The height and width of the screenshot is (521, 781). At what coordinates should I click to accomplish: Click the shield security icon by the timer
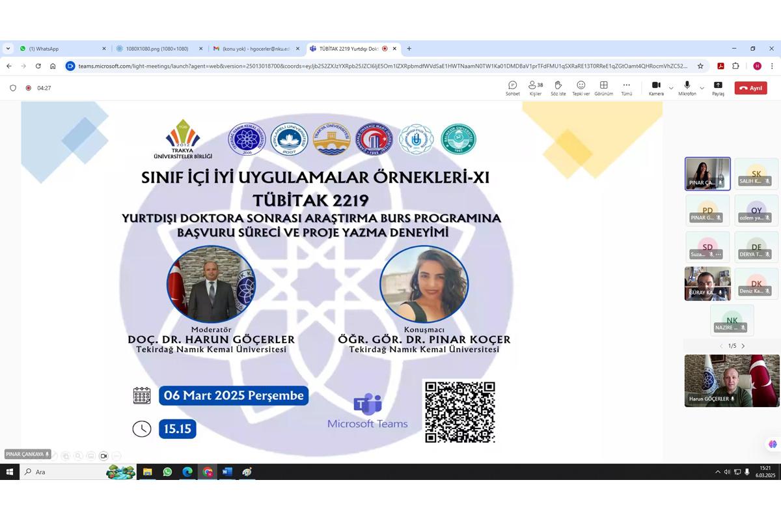(x=12, y=88)
